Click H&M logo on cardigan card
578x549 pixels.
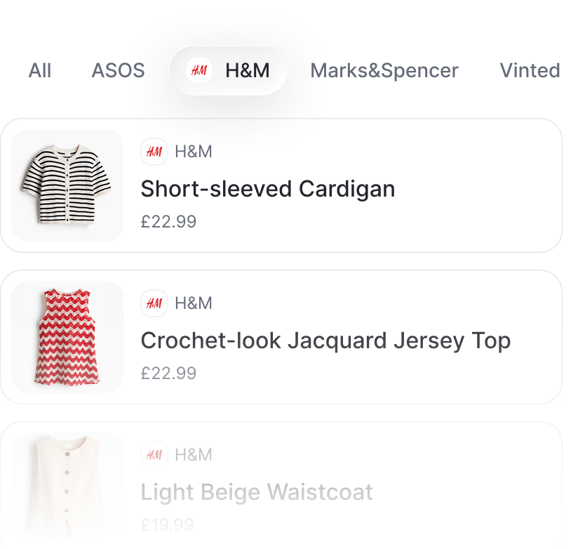(154, 152)
